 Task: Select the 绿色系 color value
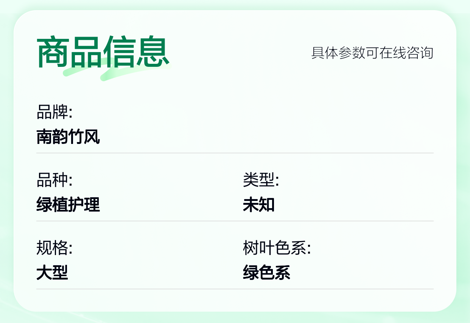(x=267, y=273)
